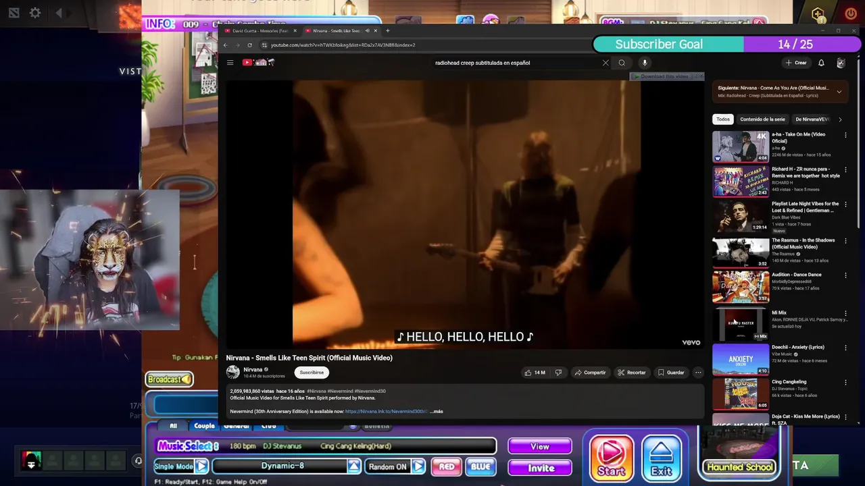Like the Nirvana video
This screenshot has width=865, height=486.
click(535, 373)
